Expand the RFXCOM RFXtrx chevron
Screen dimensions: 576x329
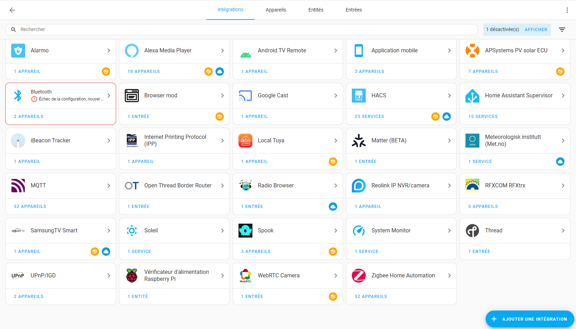(x=563, y=186)
